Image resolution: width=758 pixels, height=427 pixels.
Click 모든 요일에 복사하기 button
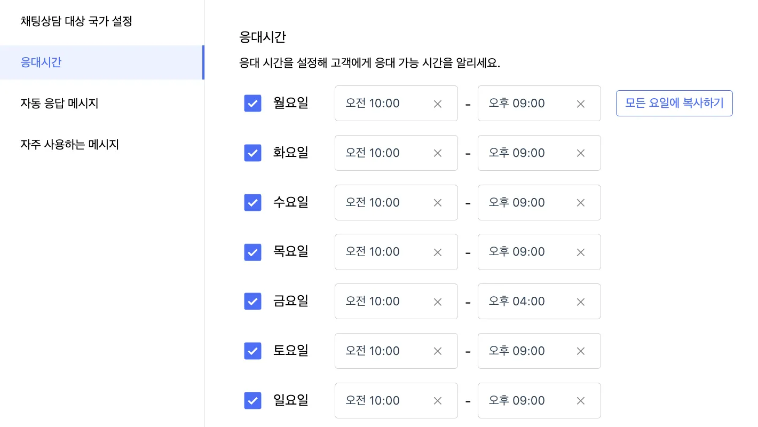674,104
